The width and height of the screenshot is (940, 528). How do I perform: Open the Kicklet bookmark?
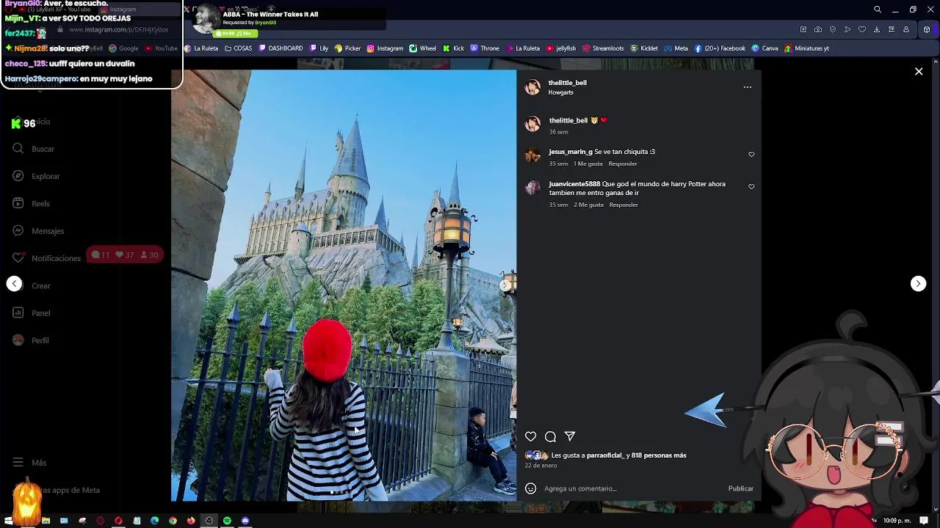click(644, 48)
